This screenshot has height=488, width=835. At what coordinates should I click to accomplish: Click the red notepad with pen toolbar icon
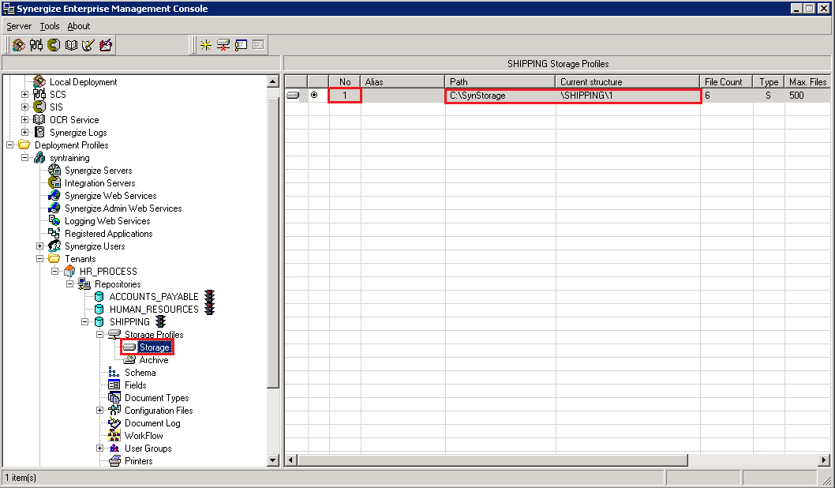(106, 45)
